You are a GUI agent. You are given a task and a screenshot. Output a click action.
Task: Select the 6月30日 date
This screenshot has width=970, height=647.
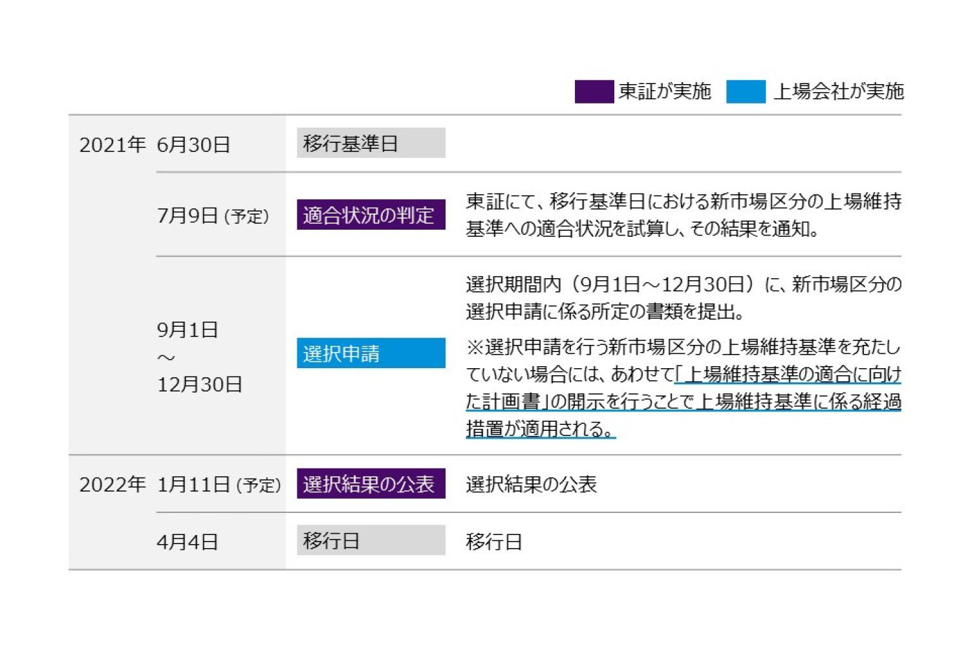(193, 145)
